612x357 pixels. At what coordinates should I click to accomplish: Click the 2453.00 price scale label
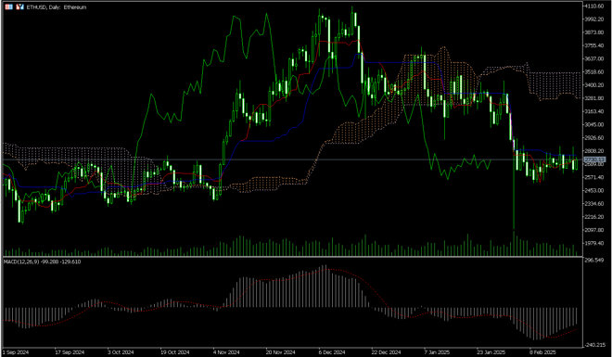tap(594, 190)
